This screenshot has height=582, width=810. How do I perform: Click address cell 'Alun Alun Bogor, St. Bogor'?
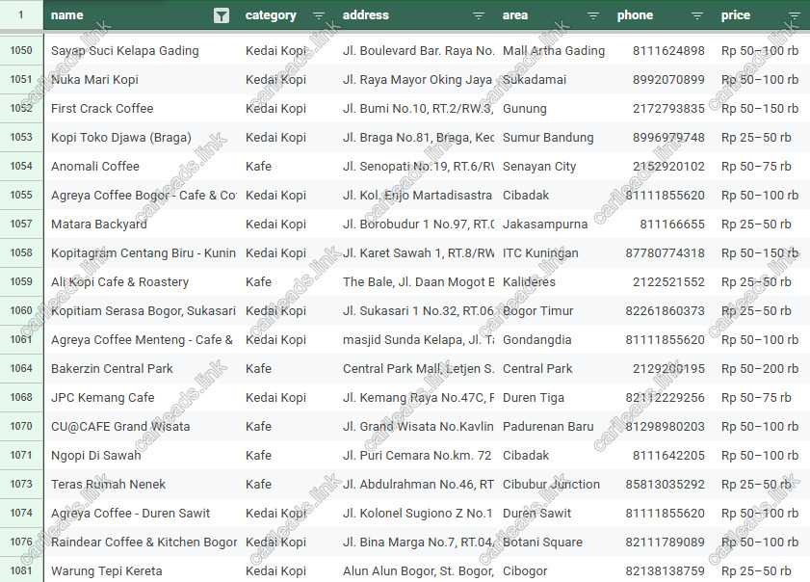(415, 570)
